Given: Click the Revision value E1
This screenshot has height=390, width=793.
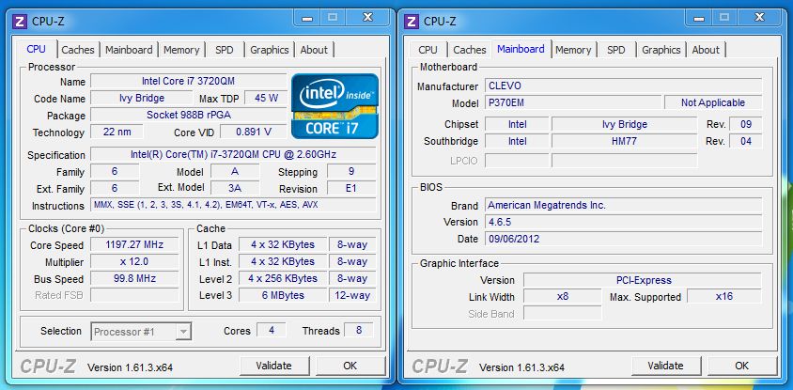Looking at the screenshot, I should click(x=351, y=188).
